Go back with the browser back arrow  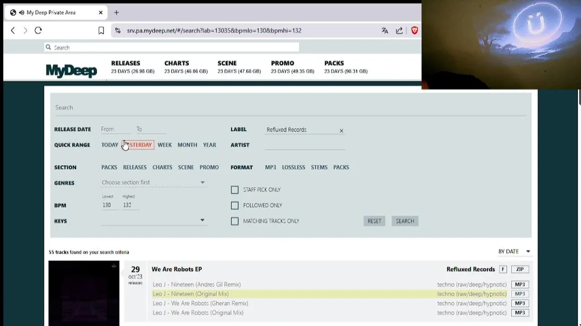point(13,30)
